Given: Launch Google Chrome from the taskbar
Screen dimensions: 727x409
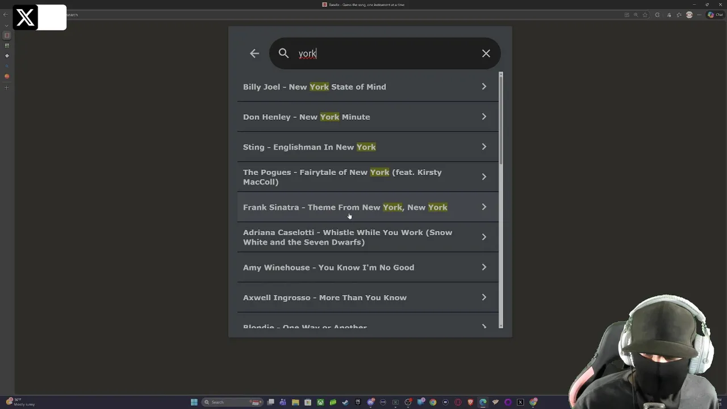Looking at the screenshot, I should click(x=433, y=402).
